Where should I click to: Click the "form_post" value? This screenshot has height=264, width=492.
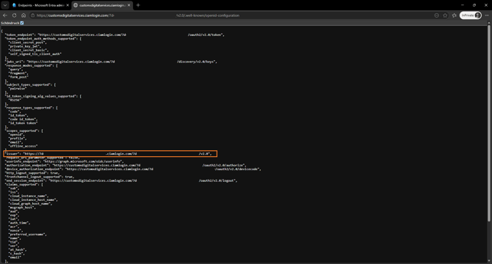tap(18, 77)
